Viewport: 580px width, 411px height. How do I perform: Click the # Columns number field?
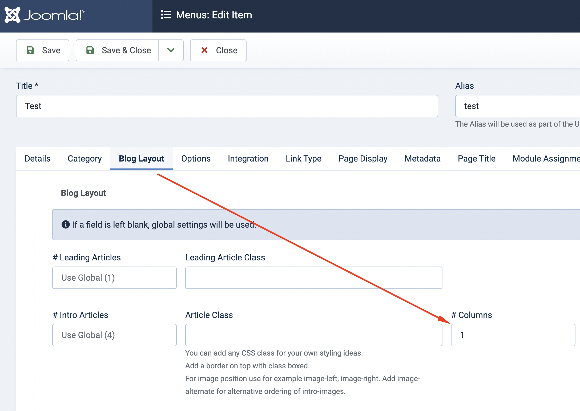pos(513,335)
